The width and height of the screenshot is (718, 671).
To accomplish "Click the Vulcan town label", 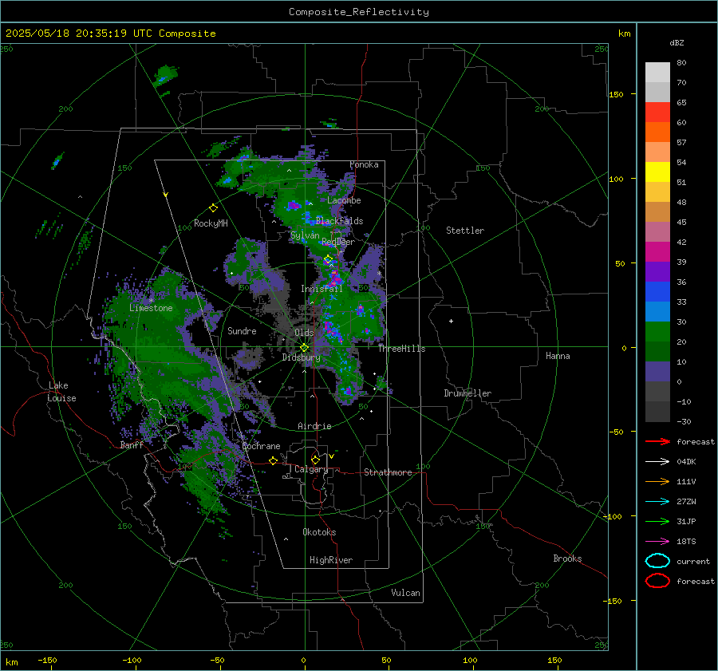I will click(405, 593).
